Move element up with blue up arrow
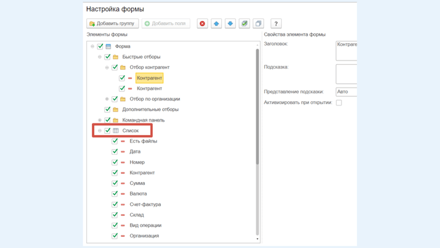Viewport: 440px width, 248px height. tap(216, 23)
